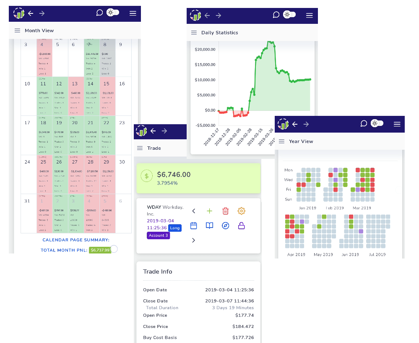Viewport: 419px width, 343px height.
Task: Delete the WDAY trade with trash icon
Action: click(226, 211)
